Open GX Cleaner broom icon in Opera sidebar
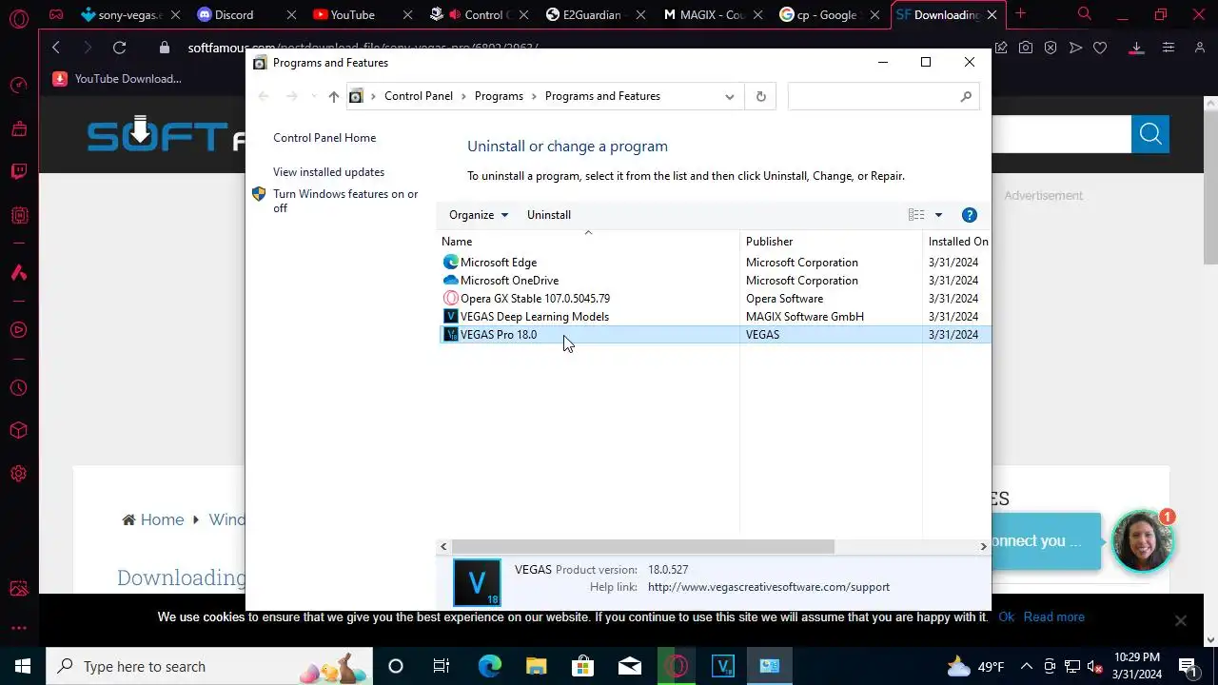 tap(19, 128)
